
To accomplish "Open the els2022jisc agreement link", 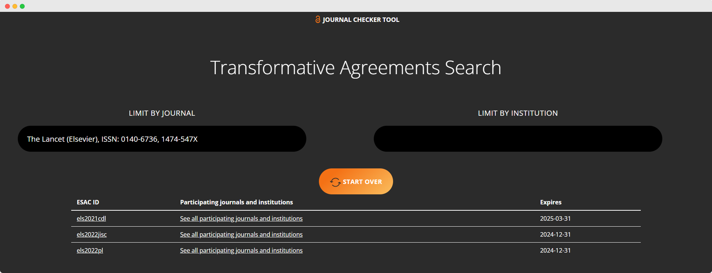I will click(92, 234).
